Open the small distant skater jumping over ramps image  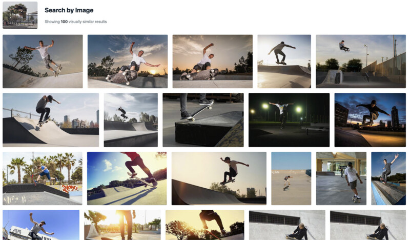[x=131, y=120]
